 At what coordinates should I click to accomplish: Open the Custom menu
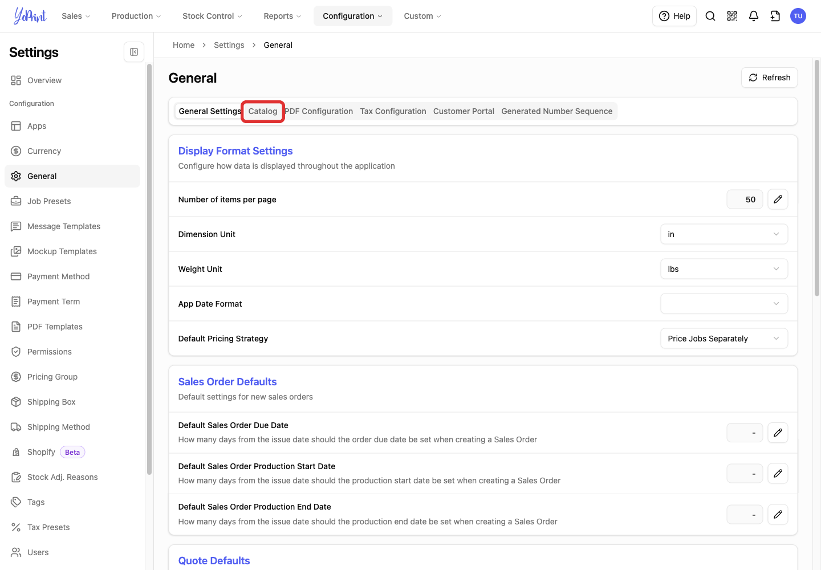[x=422, y=16]
